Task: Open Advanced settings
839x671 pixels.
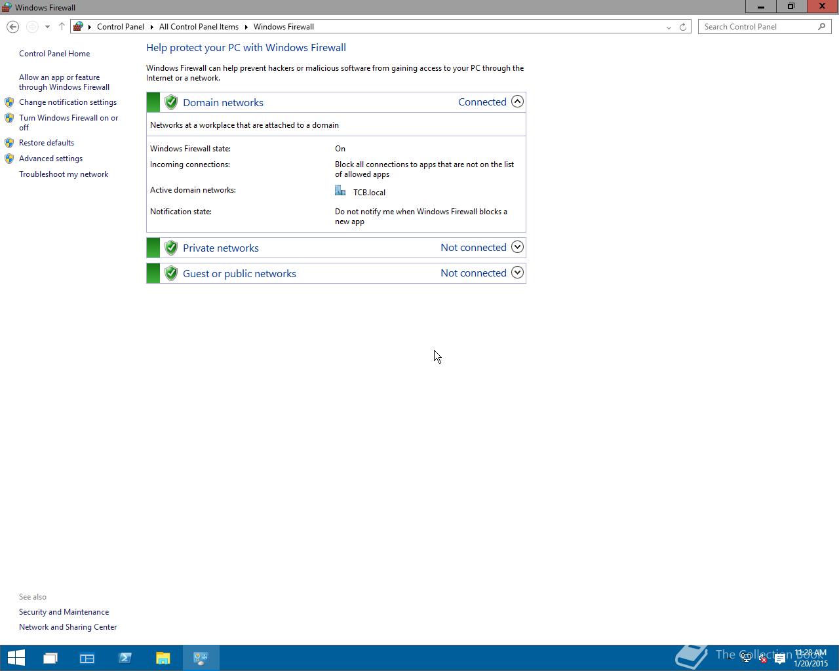Action: click(x=50, y=159)
